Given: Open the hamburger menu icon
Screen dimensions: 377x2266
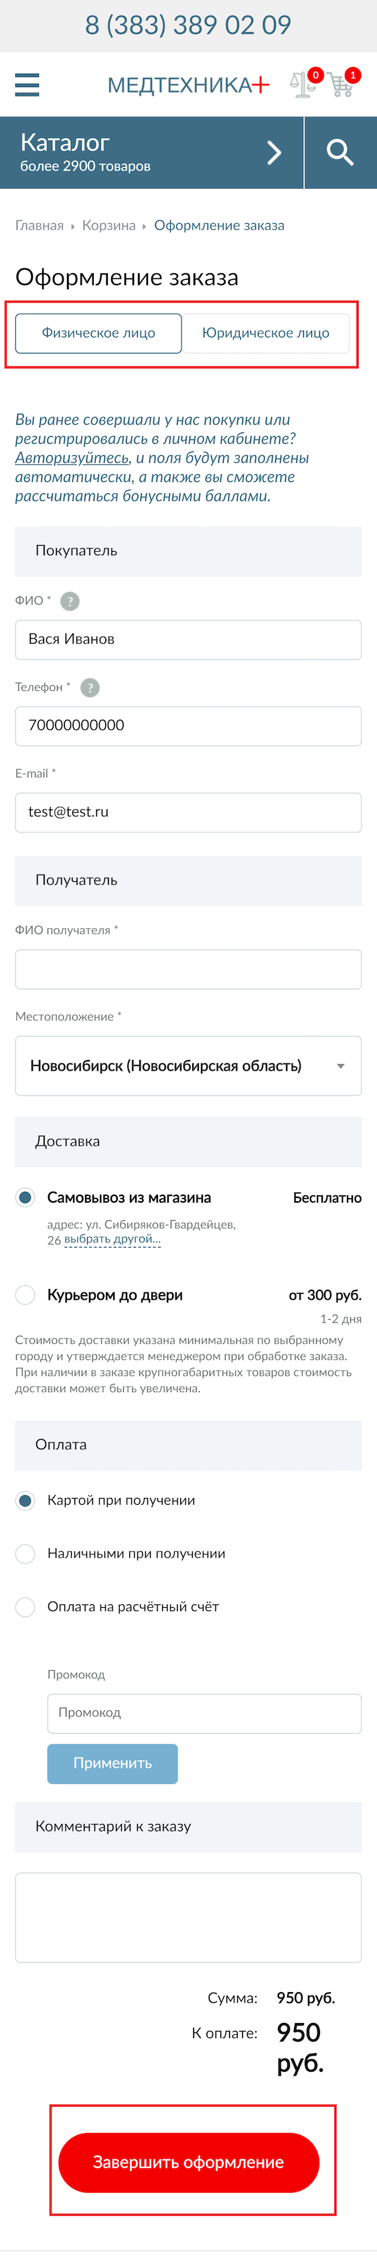Looking at the screenshot, I should [x=27, y=84].
